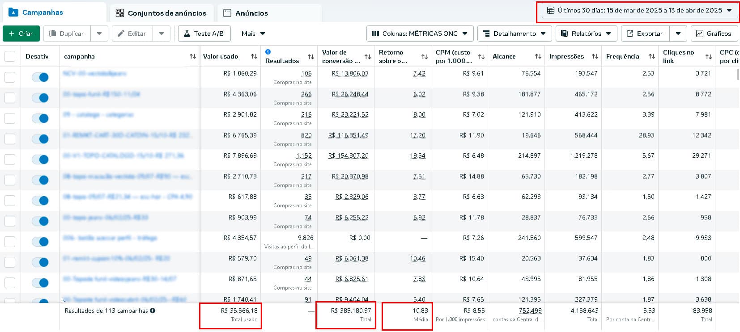Click the frequency cell 28,93
Viewport: 740px width, 332px height.
point(647,135)
